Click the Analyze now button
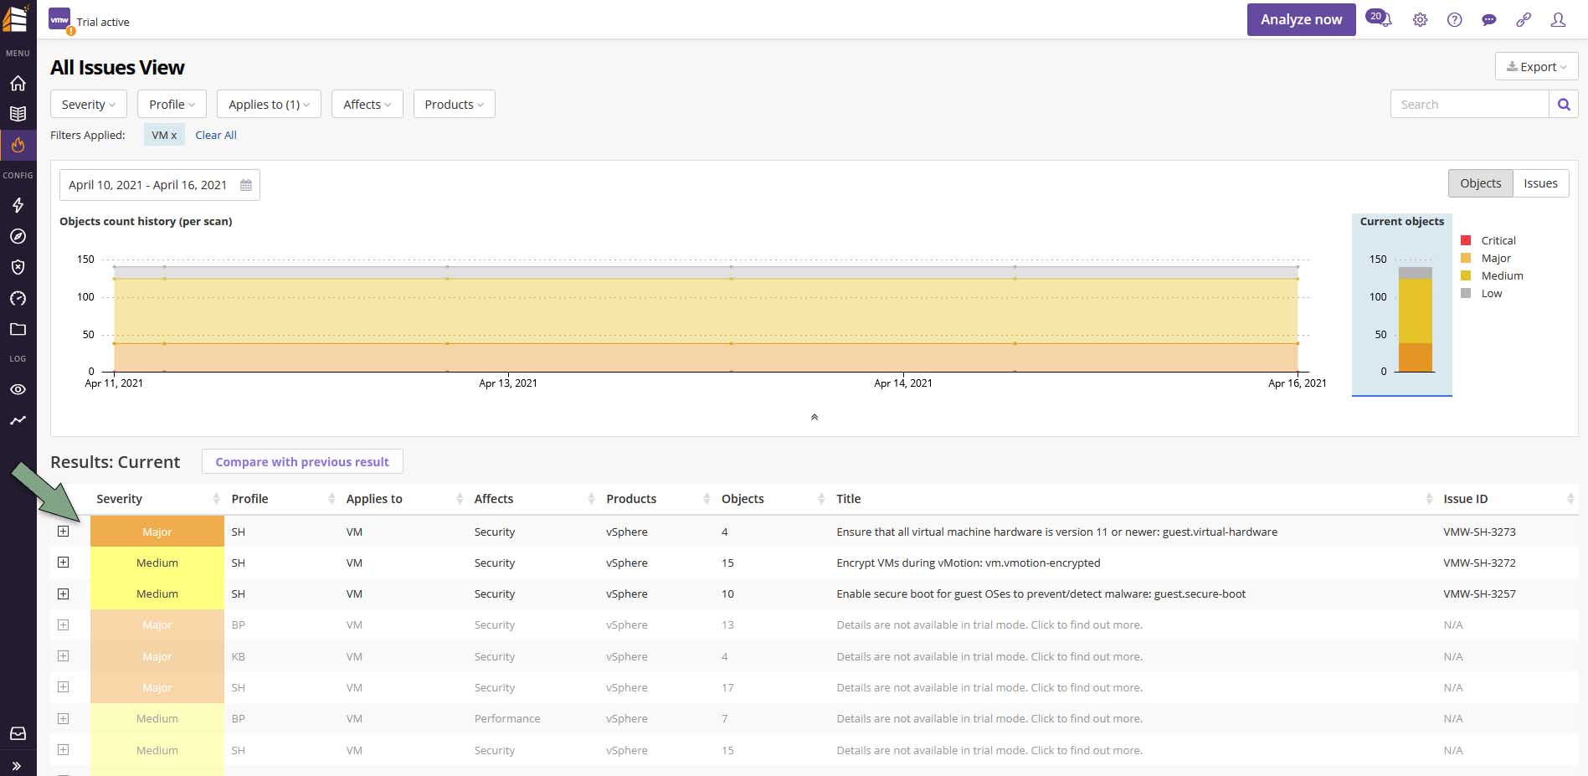The width and height of the screenshot is (1588, 776). point(1300,19)
